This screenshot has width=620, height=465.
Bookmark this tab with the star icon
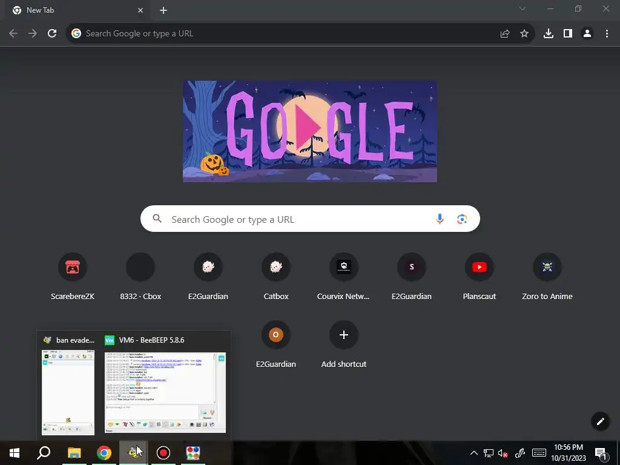coord(524,34)
